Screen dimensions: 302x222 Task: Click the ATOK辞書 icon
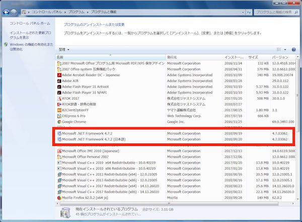coord(59,104)
